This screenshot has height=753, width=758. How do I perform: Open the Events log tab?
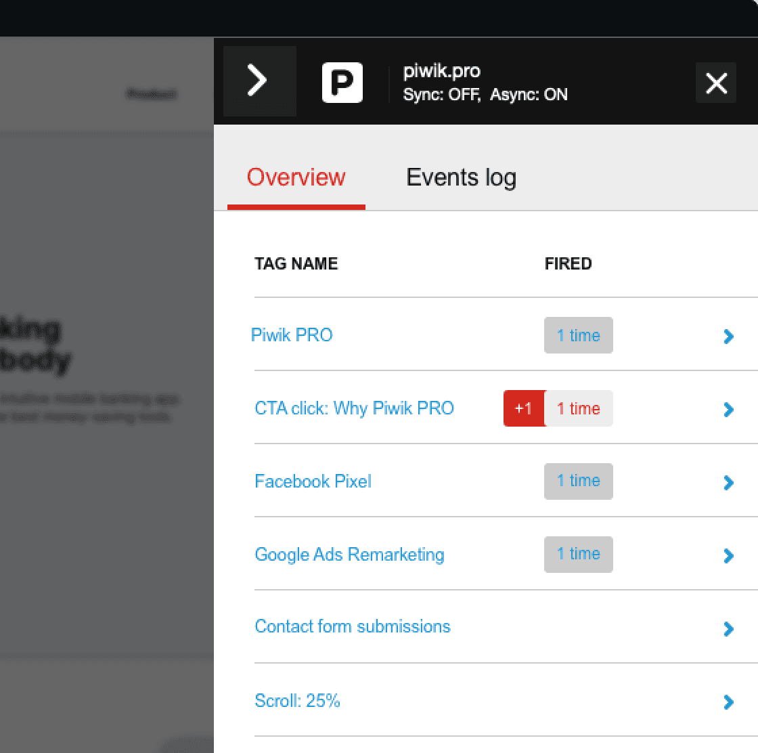461,177
